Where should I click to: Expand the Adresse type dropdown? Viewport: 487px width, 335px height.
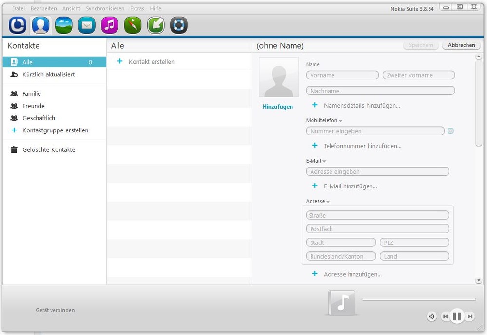click(x=328, y=202)
